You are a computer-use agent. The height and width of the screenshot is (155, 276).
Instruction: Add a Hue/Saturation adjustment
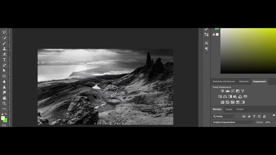pos(220,96)
